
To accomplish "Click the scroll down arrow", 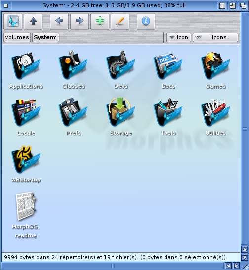I will [x=245, y=257].
